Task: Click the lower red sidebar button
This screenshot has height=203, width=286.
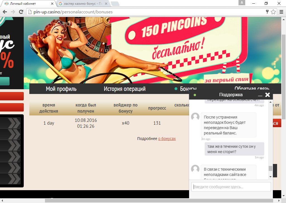Action: [x=12, y=107]
